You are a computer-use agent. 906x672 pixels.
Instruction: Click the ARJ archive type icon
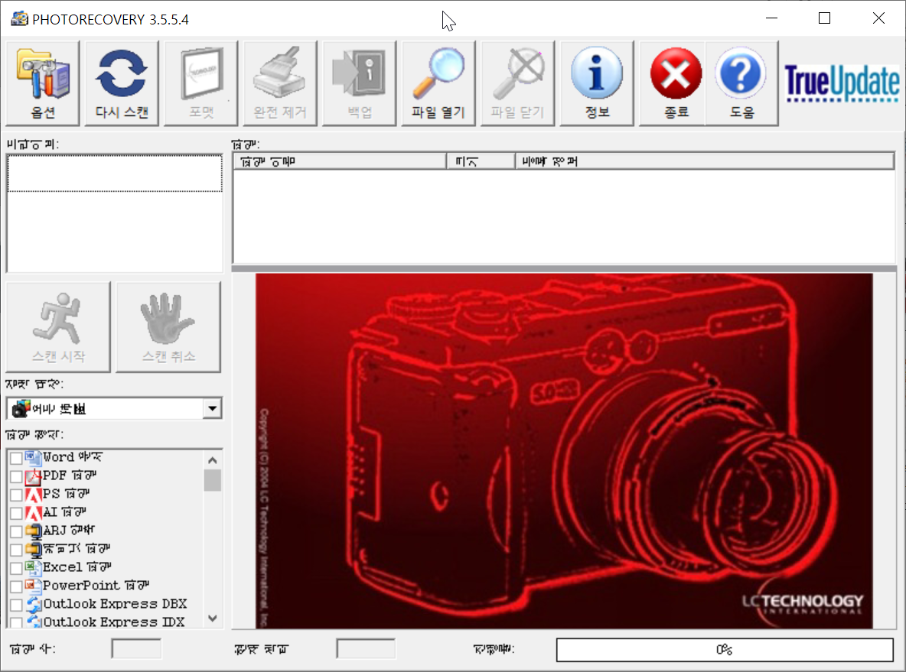34,531
